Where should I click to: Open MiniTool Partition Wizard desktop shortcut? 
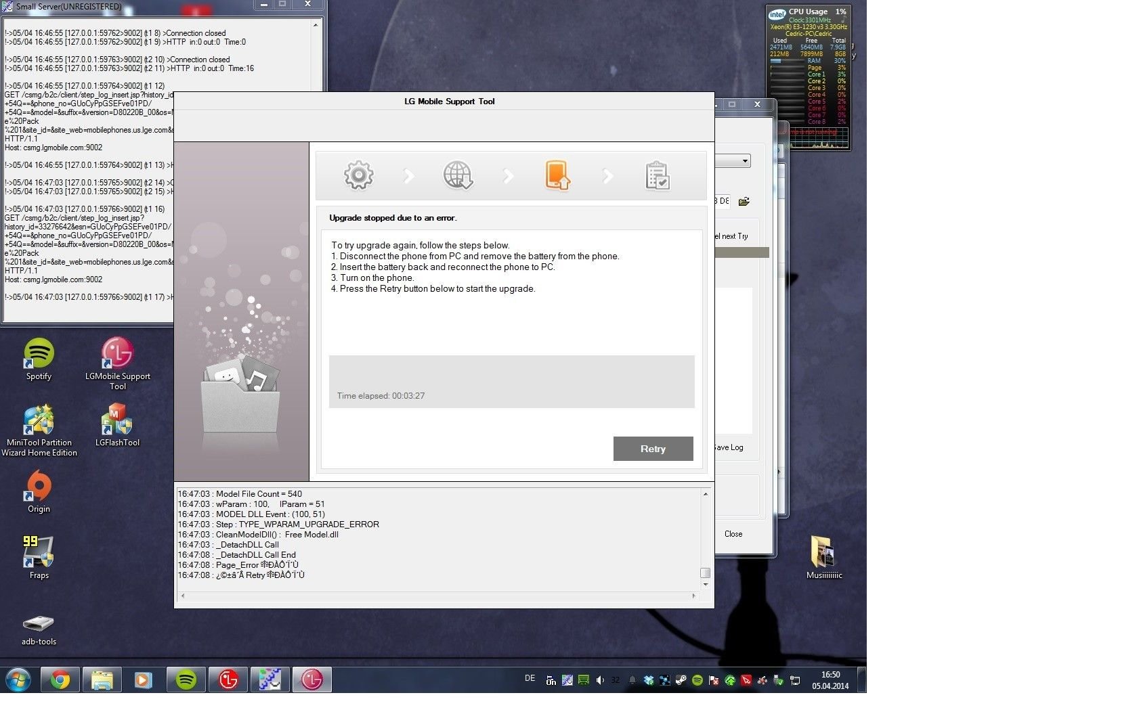[39, 430]
